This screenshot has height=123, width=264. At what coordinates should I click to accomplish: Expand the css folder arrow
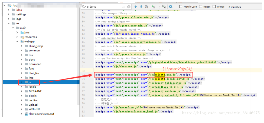[22, 55]
